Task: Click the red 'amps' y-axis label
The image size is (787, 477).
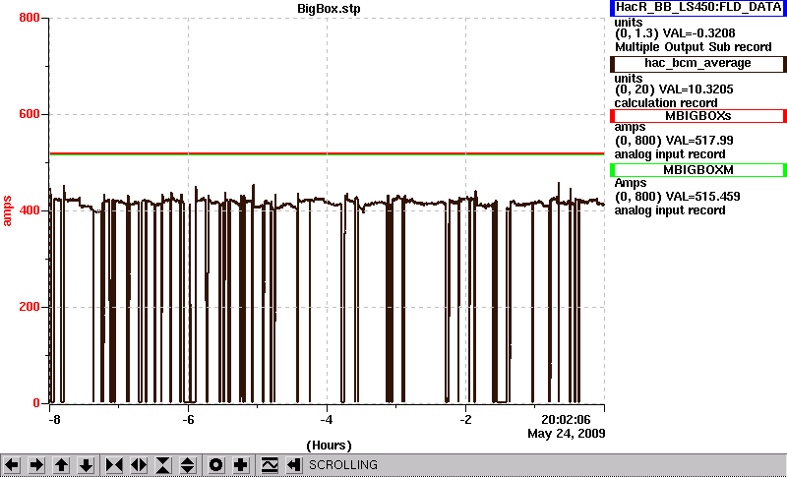Action: pyautogui.click(x=7, y=211)
